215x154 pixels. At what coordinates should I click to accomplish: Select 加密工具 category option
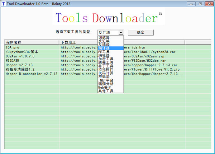pyautogui.click(x=106, y=59)
